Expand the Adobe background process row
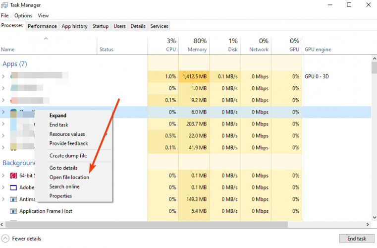Viewport: 377px width, 248px height. (x=3, y=187)
